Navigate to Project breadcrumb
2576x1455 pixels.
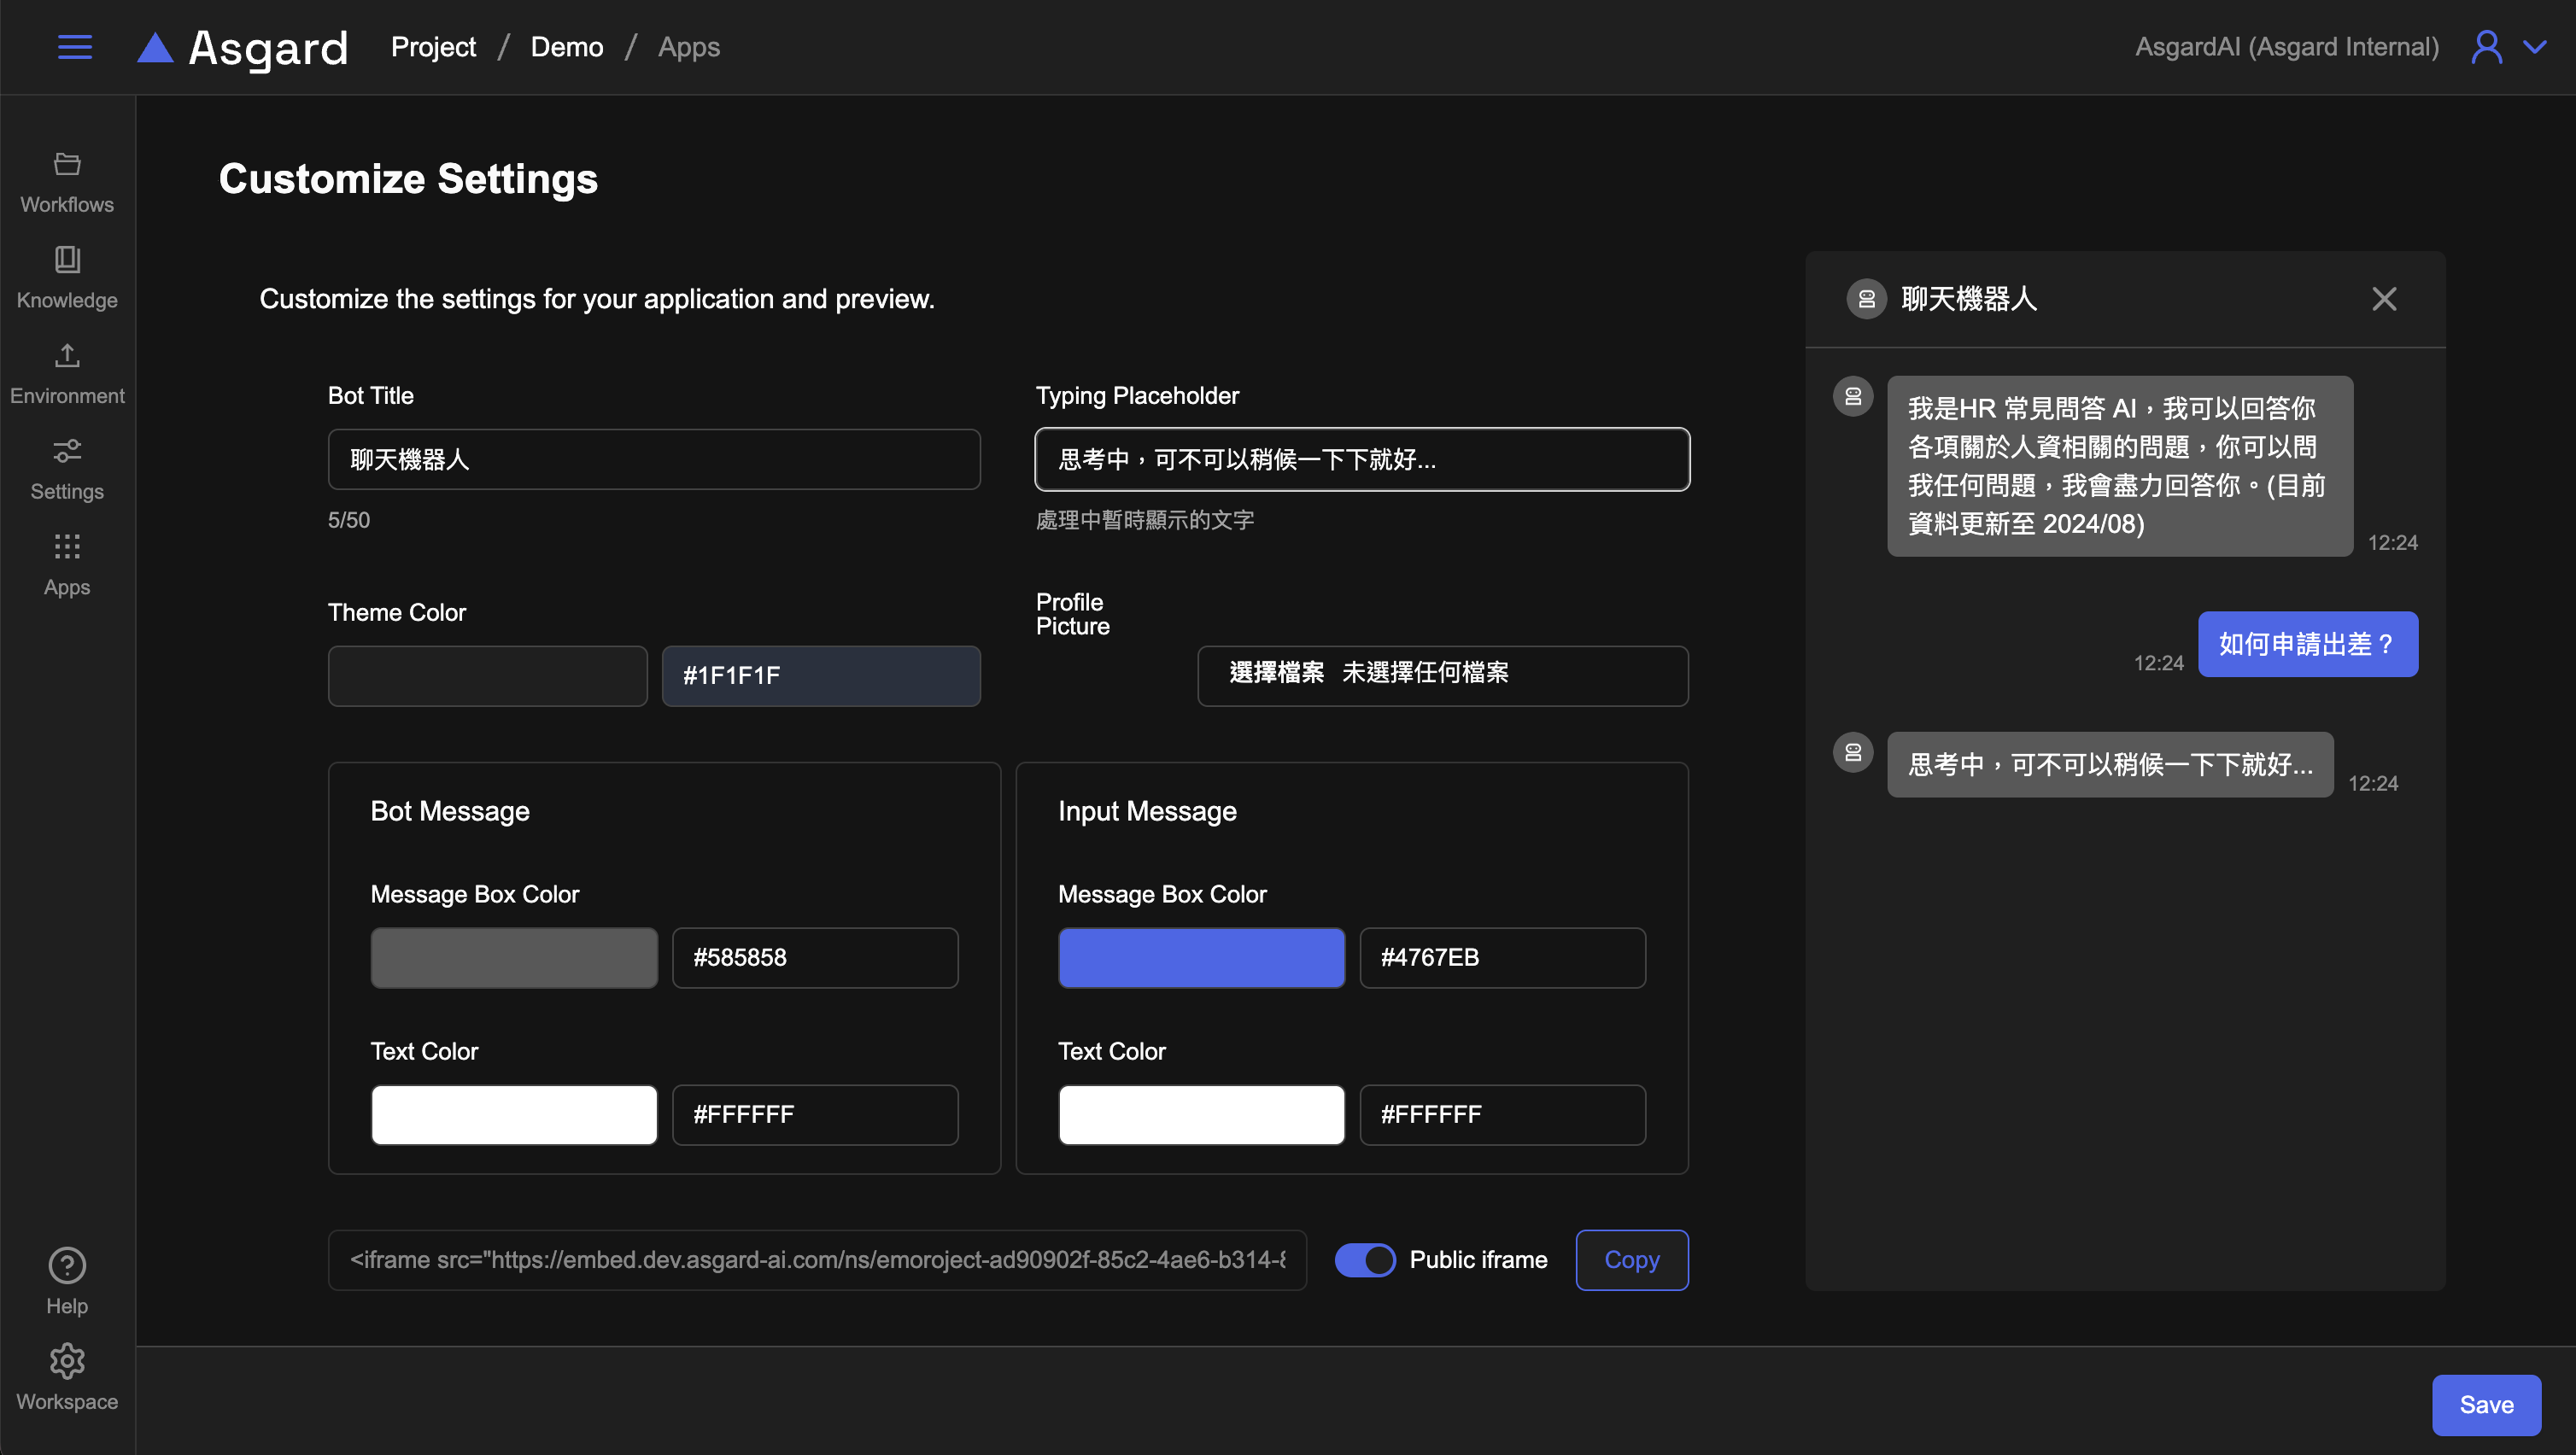pyautogui.click(x=433, y=47)
